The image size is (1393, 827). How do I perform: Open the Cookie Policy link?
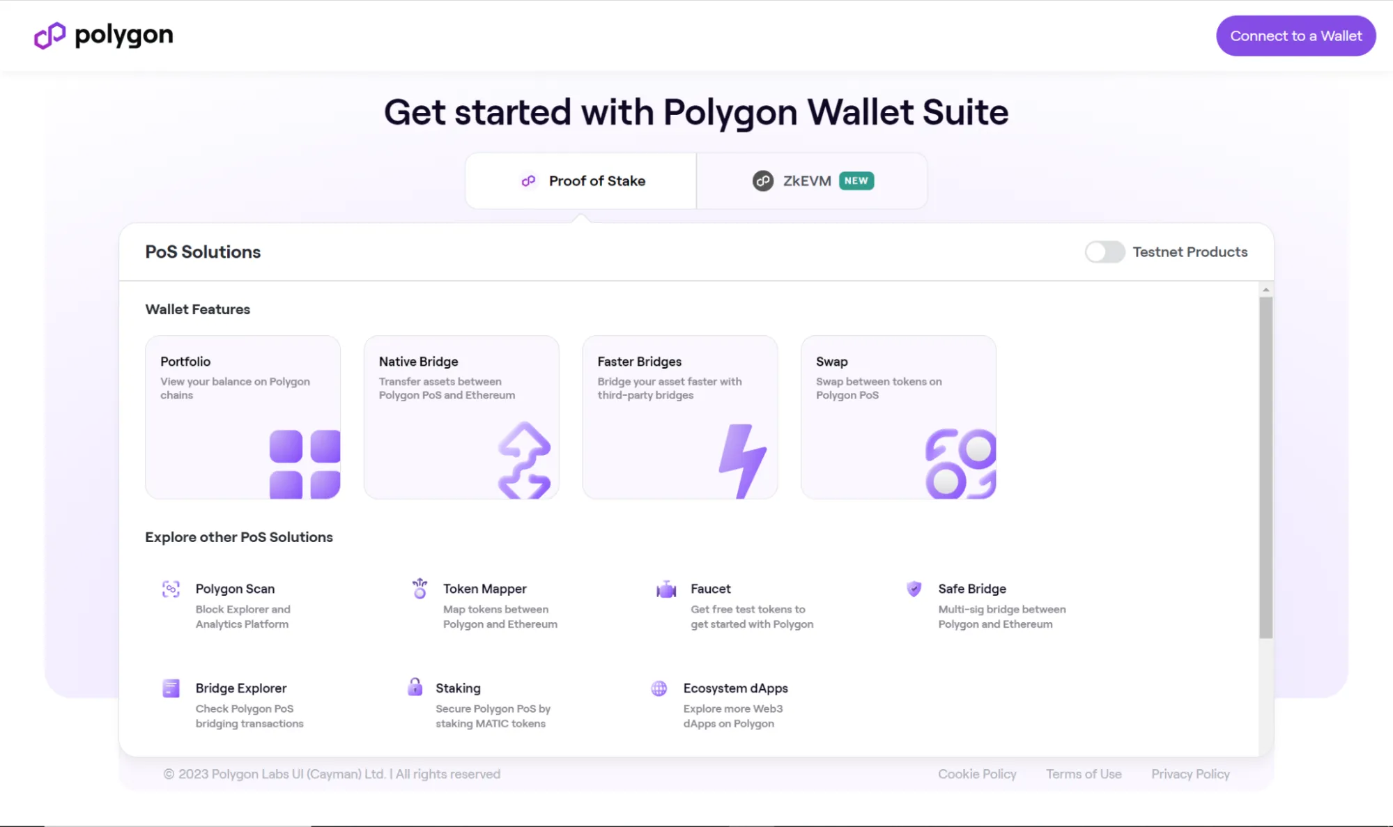click(977, 774)
